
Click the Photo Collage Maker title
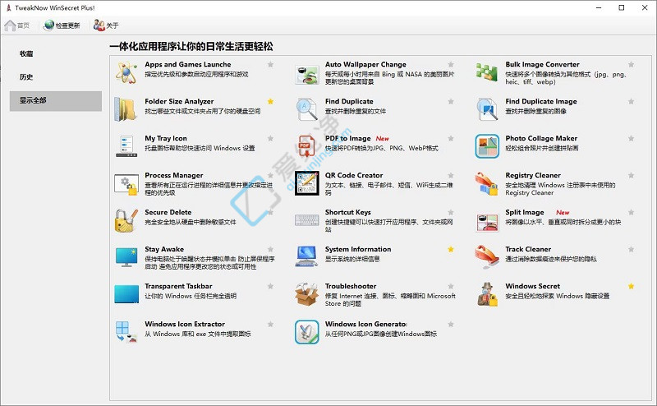[x=541, y=138]
